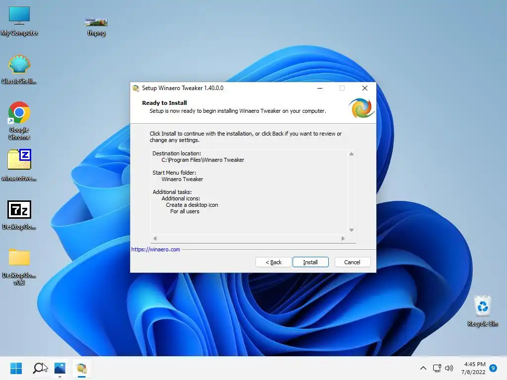Minimize the Setup Winaero Tweaker window
Image resolution: width=507 pixels, height=380 pixels.
[x=320, y=88]
